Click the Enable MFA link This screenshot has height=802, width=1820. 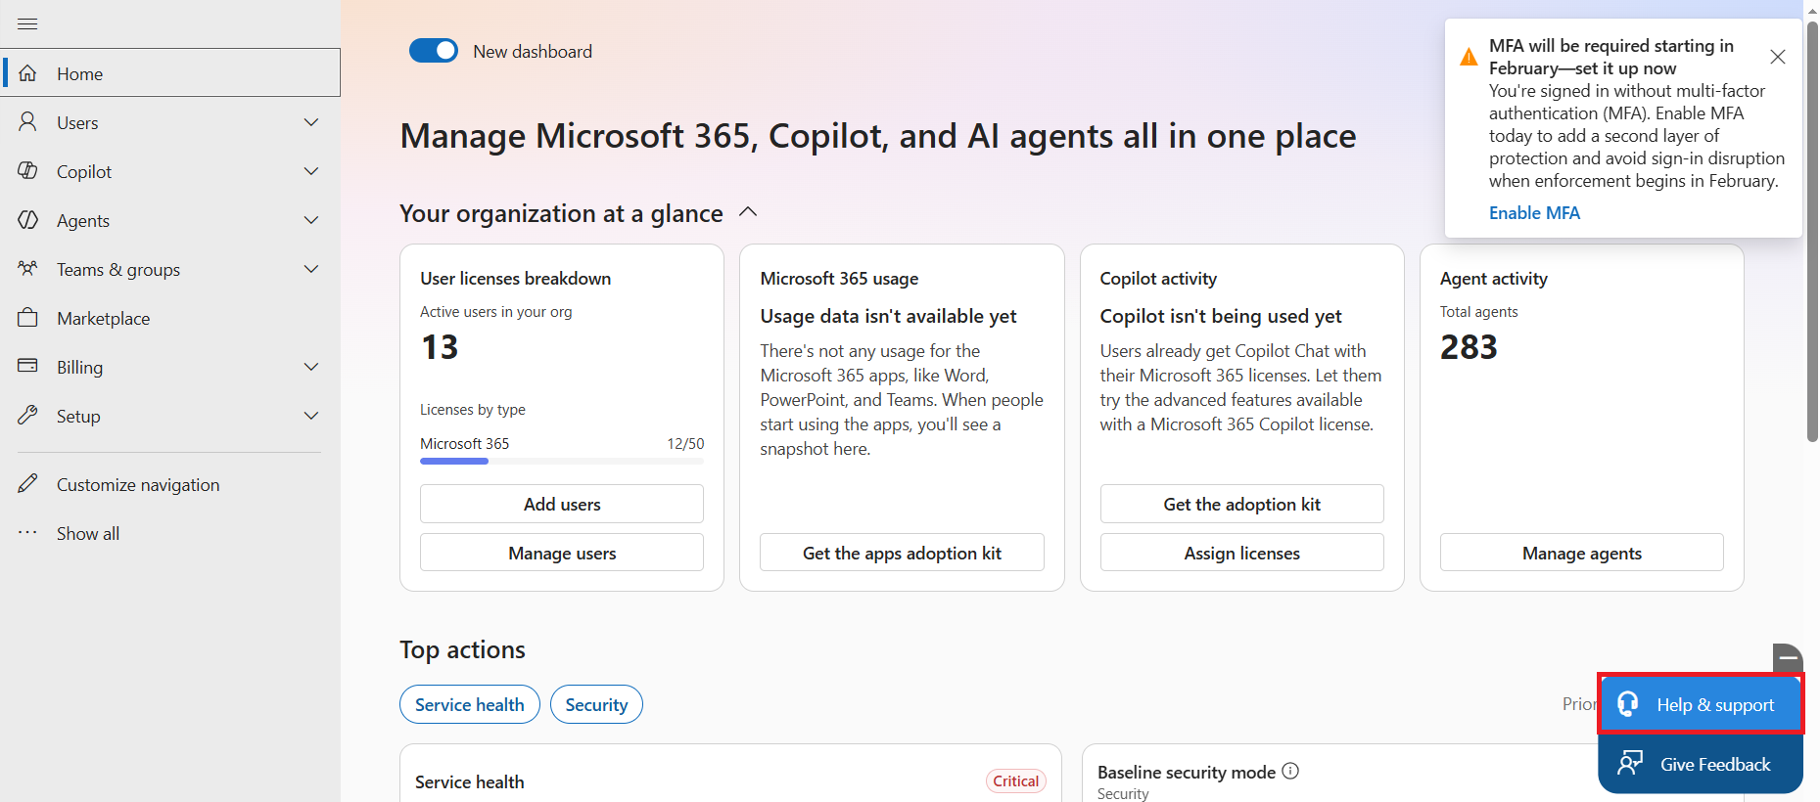tap(1534, 213)
